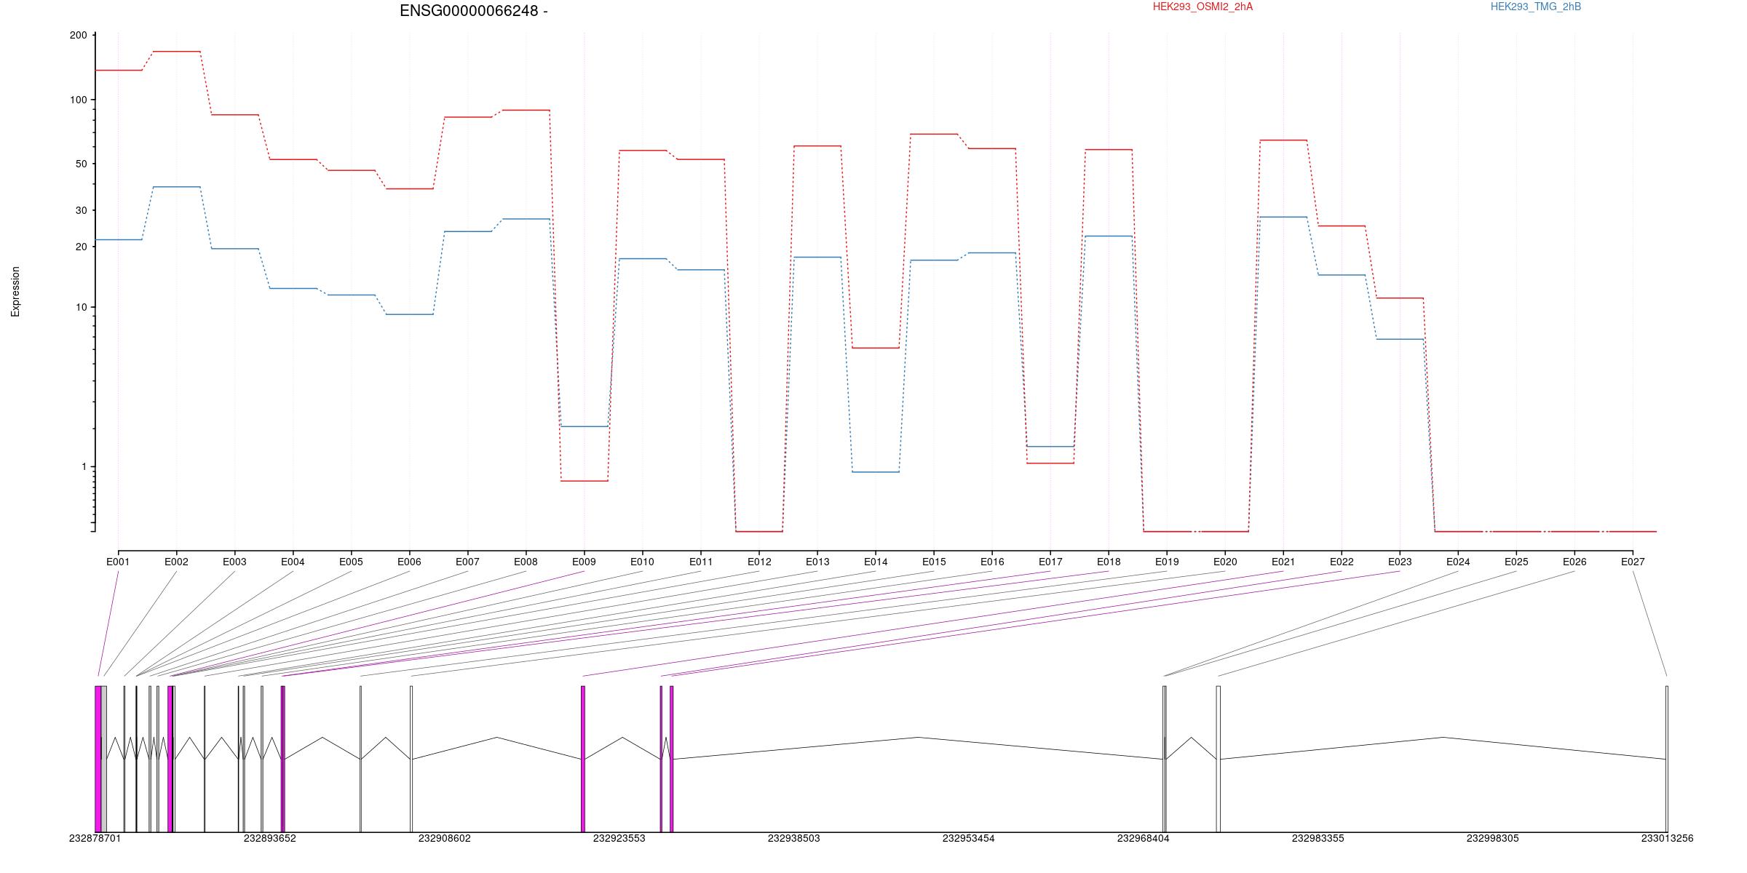Screen dimensions: 1747x873
Task: Click exon label E020
Action: tap(1225, 562)
